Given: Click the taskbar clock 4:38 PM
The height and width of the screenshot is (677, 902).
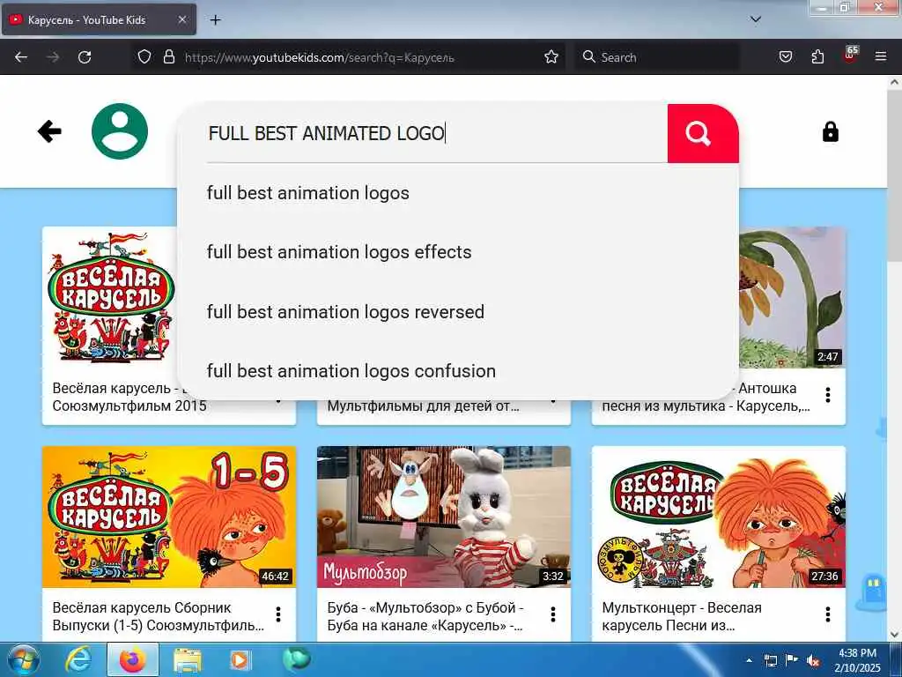Looking at the screenshot, I should point(858,660).
